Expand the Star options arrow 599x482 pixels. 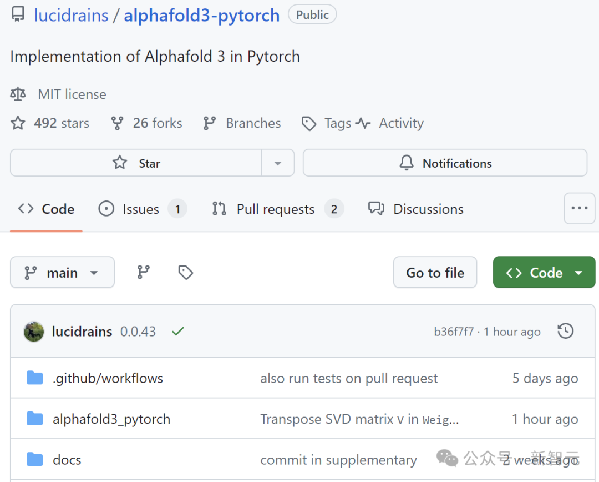coord(278,163)
